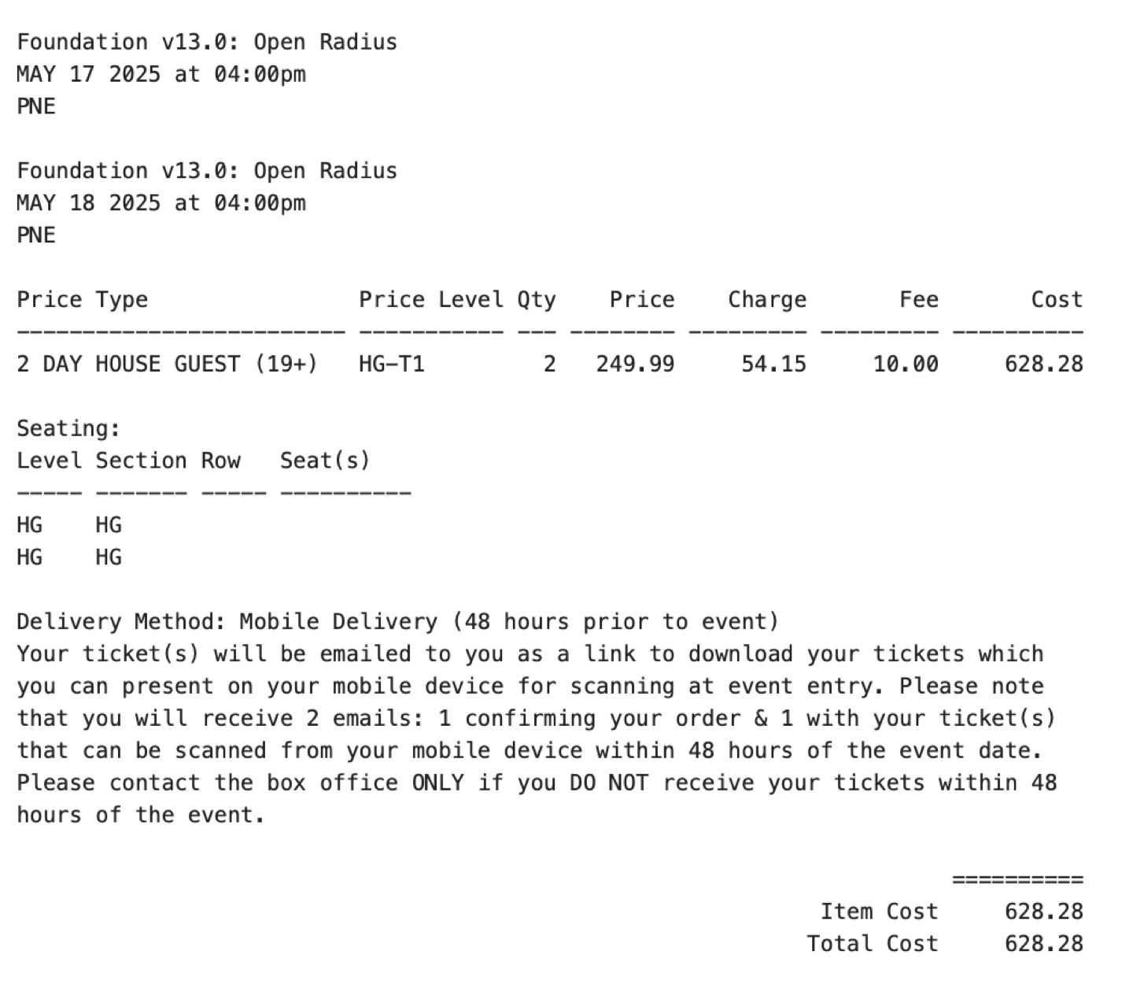Click the first Foundation v13.0: Open Radius title
Image resolution: width=1133 pixels, height=992 pixels.
pos(207,42)
